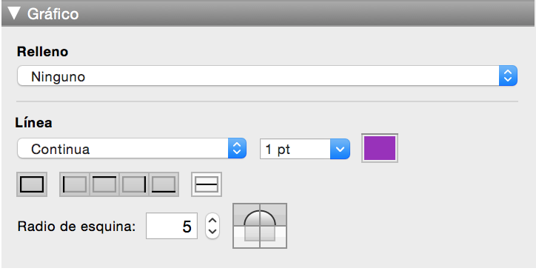Open the Relleno dropdown showing Ninguno
Image resolution: width=536 pixels, height=271 pixels.
[x=267, y=76]
